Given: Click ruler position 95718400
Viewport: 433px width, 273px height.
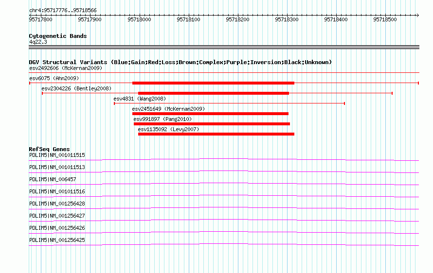Looking at the screenshot, I should click(x=336, y=19).
